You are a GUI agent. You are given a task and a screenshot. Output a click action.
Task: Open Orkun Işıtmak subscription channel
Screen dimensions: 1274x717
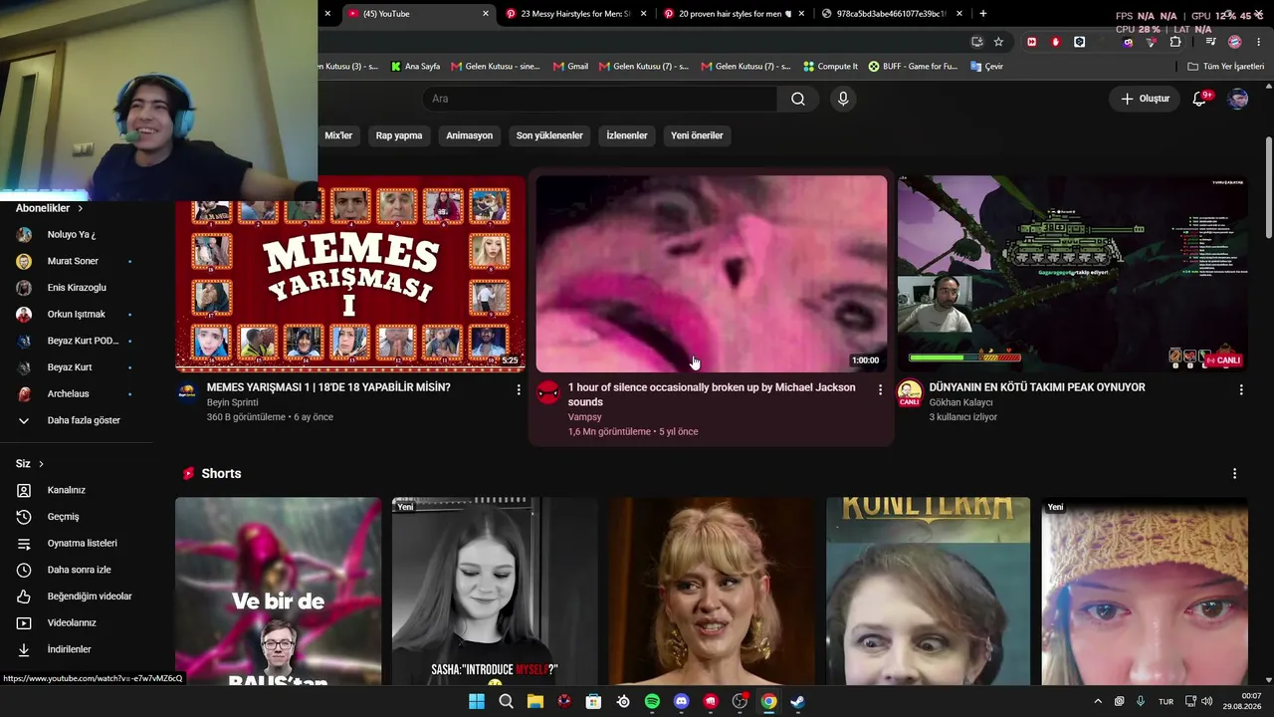76,315
